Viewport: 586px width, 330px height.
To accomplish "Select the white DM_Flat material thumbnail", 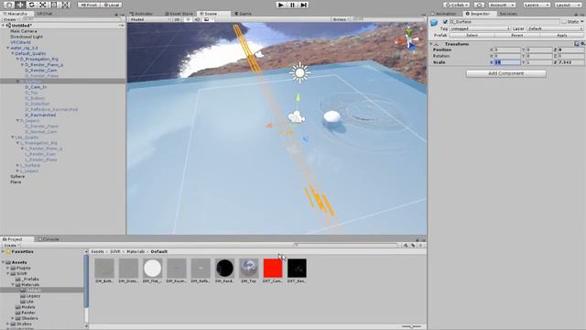I will pyautogui.click(x=153, y=269).
